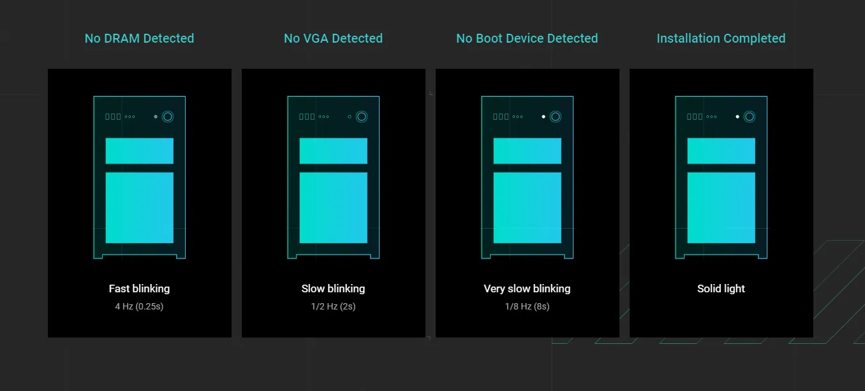The height and width of the screenshot is (391, 865).
Task: Click the front USB ports on No DRAM case
Action: pos(113,117)
